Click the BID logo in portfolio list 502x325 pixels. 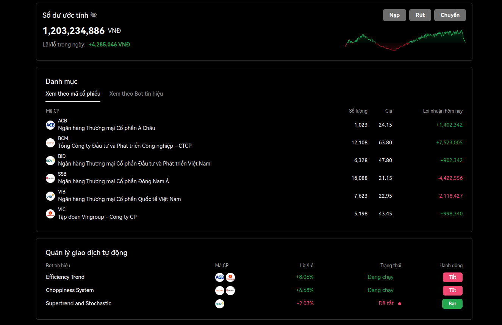coord(50,160)
